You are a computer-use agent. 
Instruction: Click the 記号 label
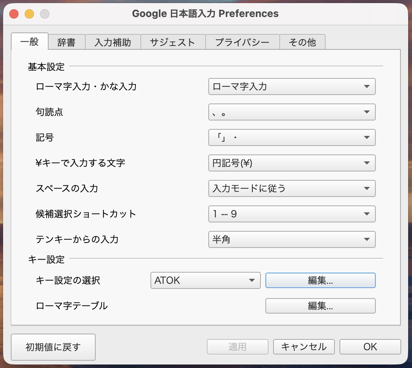pyautogui.click(x=45, y=137)
